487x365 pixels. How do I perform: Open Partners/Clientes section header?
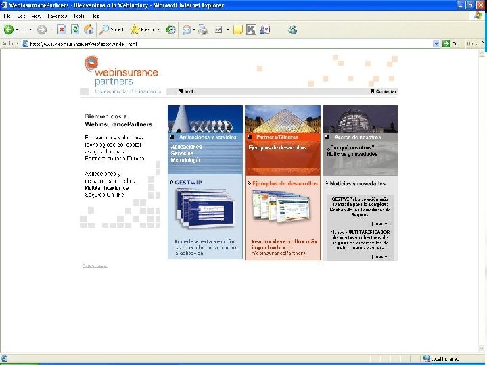point(277,137)
